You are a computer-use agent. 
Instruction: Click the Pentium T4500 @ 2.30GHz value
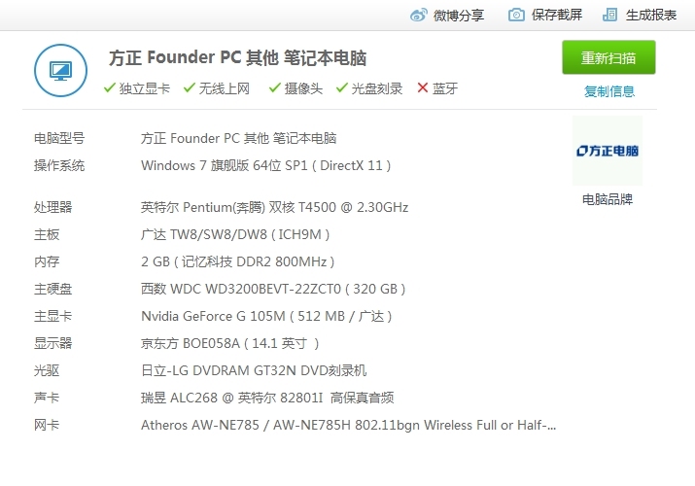point(274,207)
